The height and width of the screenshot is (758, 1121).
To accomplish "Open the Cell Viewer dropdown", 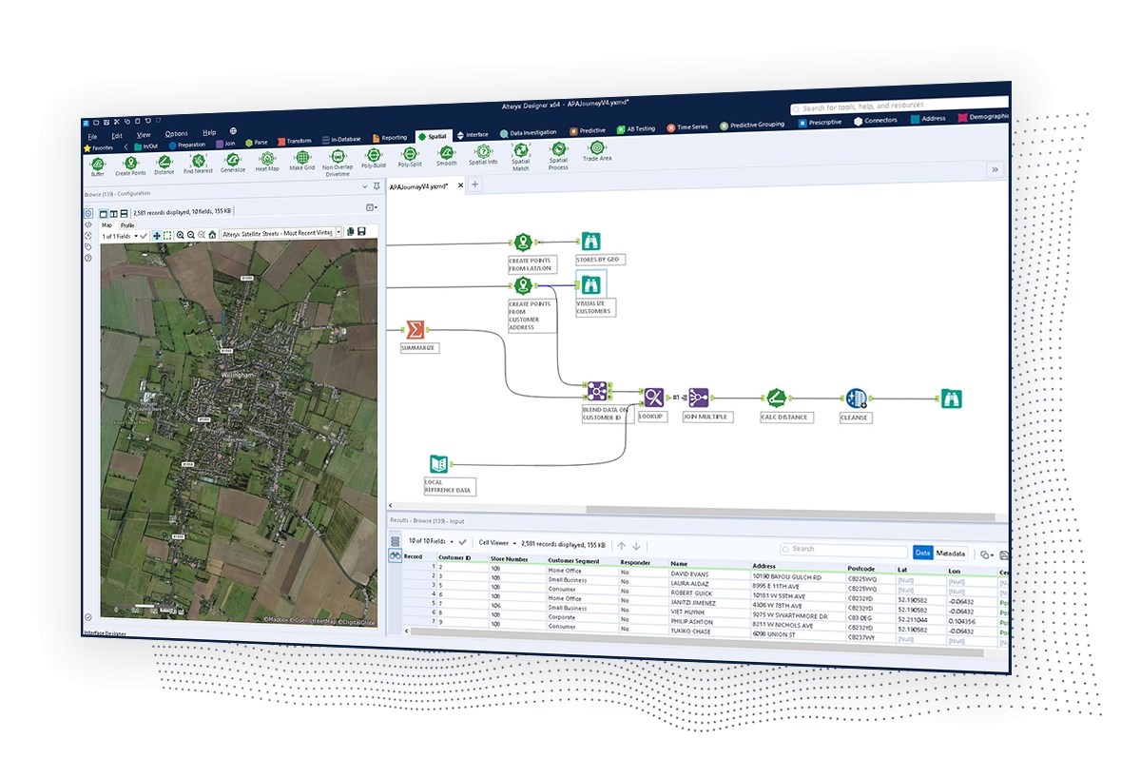I will pos(497,543).
